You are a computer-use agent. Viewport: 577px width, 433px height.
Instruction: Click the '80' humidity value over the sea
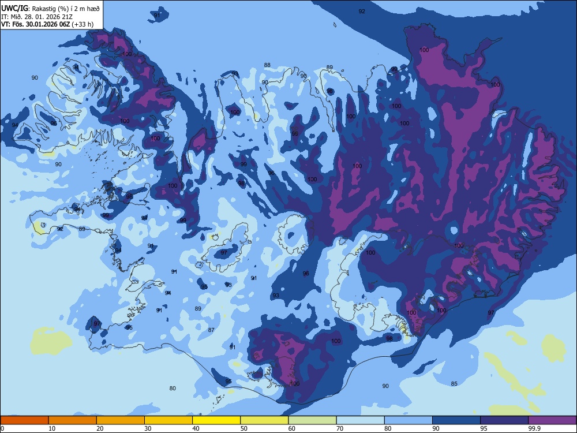pos(173,388)
